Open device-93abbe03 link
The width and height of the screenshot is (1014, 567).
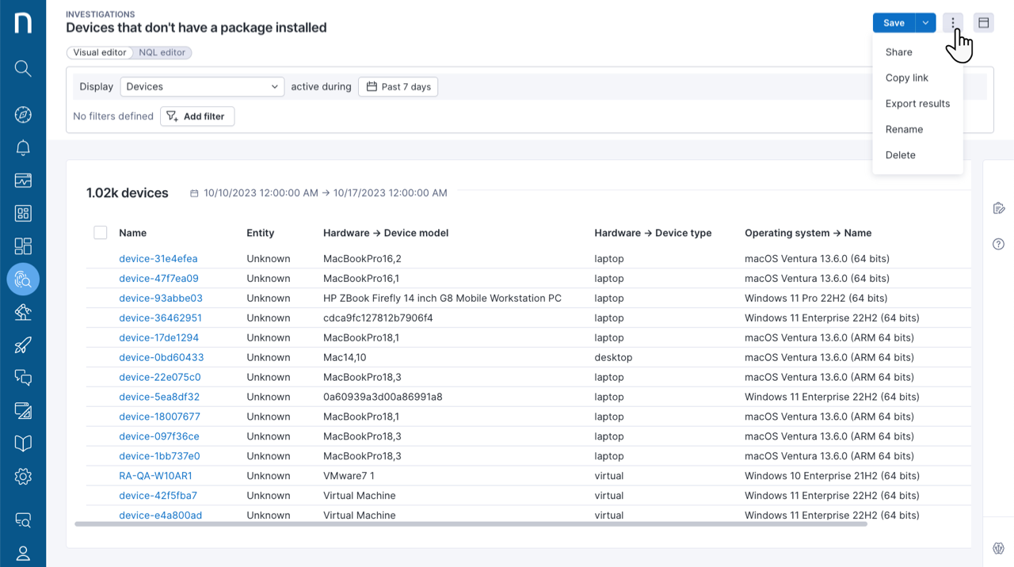click(161, 299)
